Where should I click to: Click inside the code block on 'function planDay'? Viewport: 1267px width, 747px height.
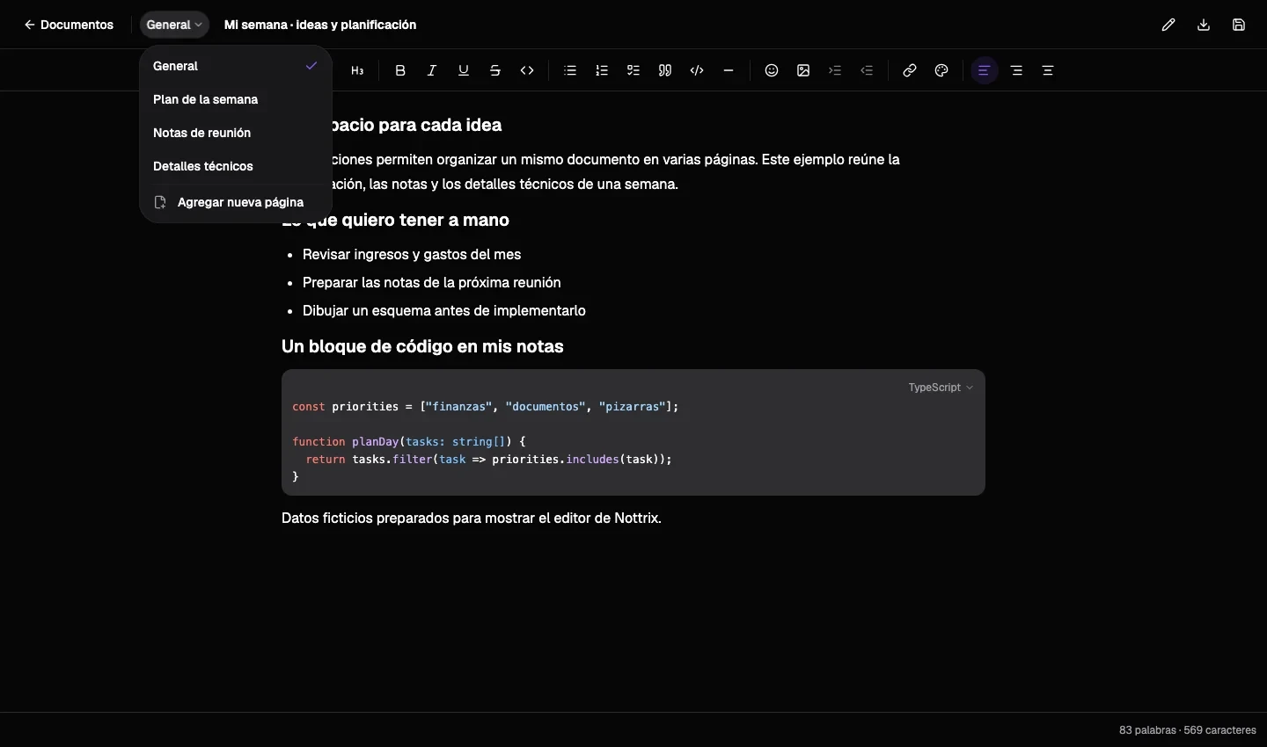tap(346, 442)
